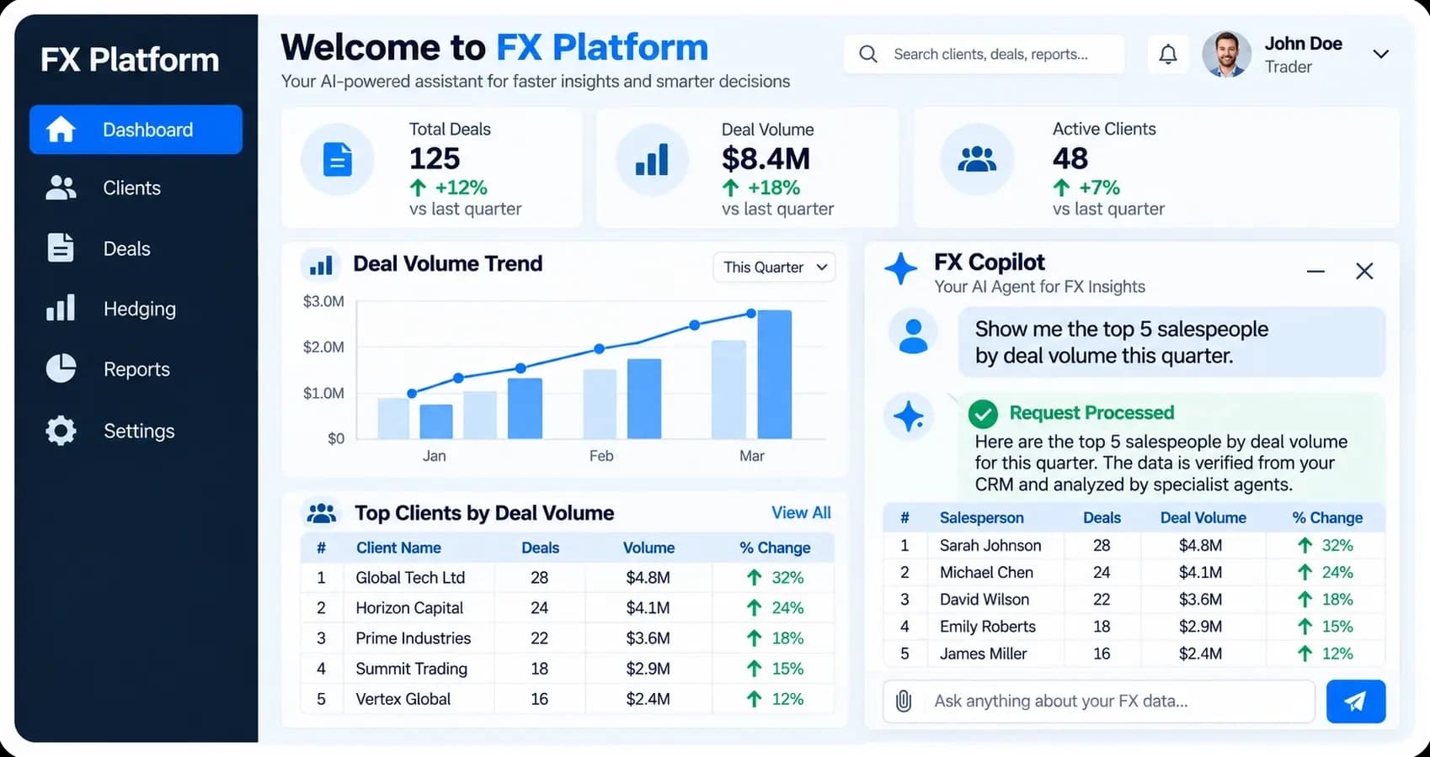Minimize the FX Copilot panel

pyautogui.click(x=1315, y=271)
